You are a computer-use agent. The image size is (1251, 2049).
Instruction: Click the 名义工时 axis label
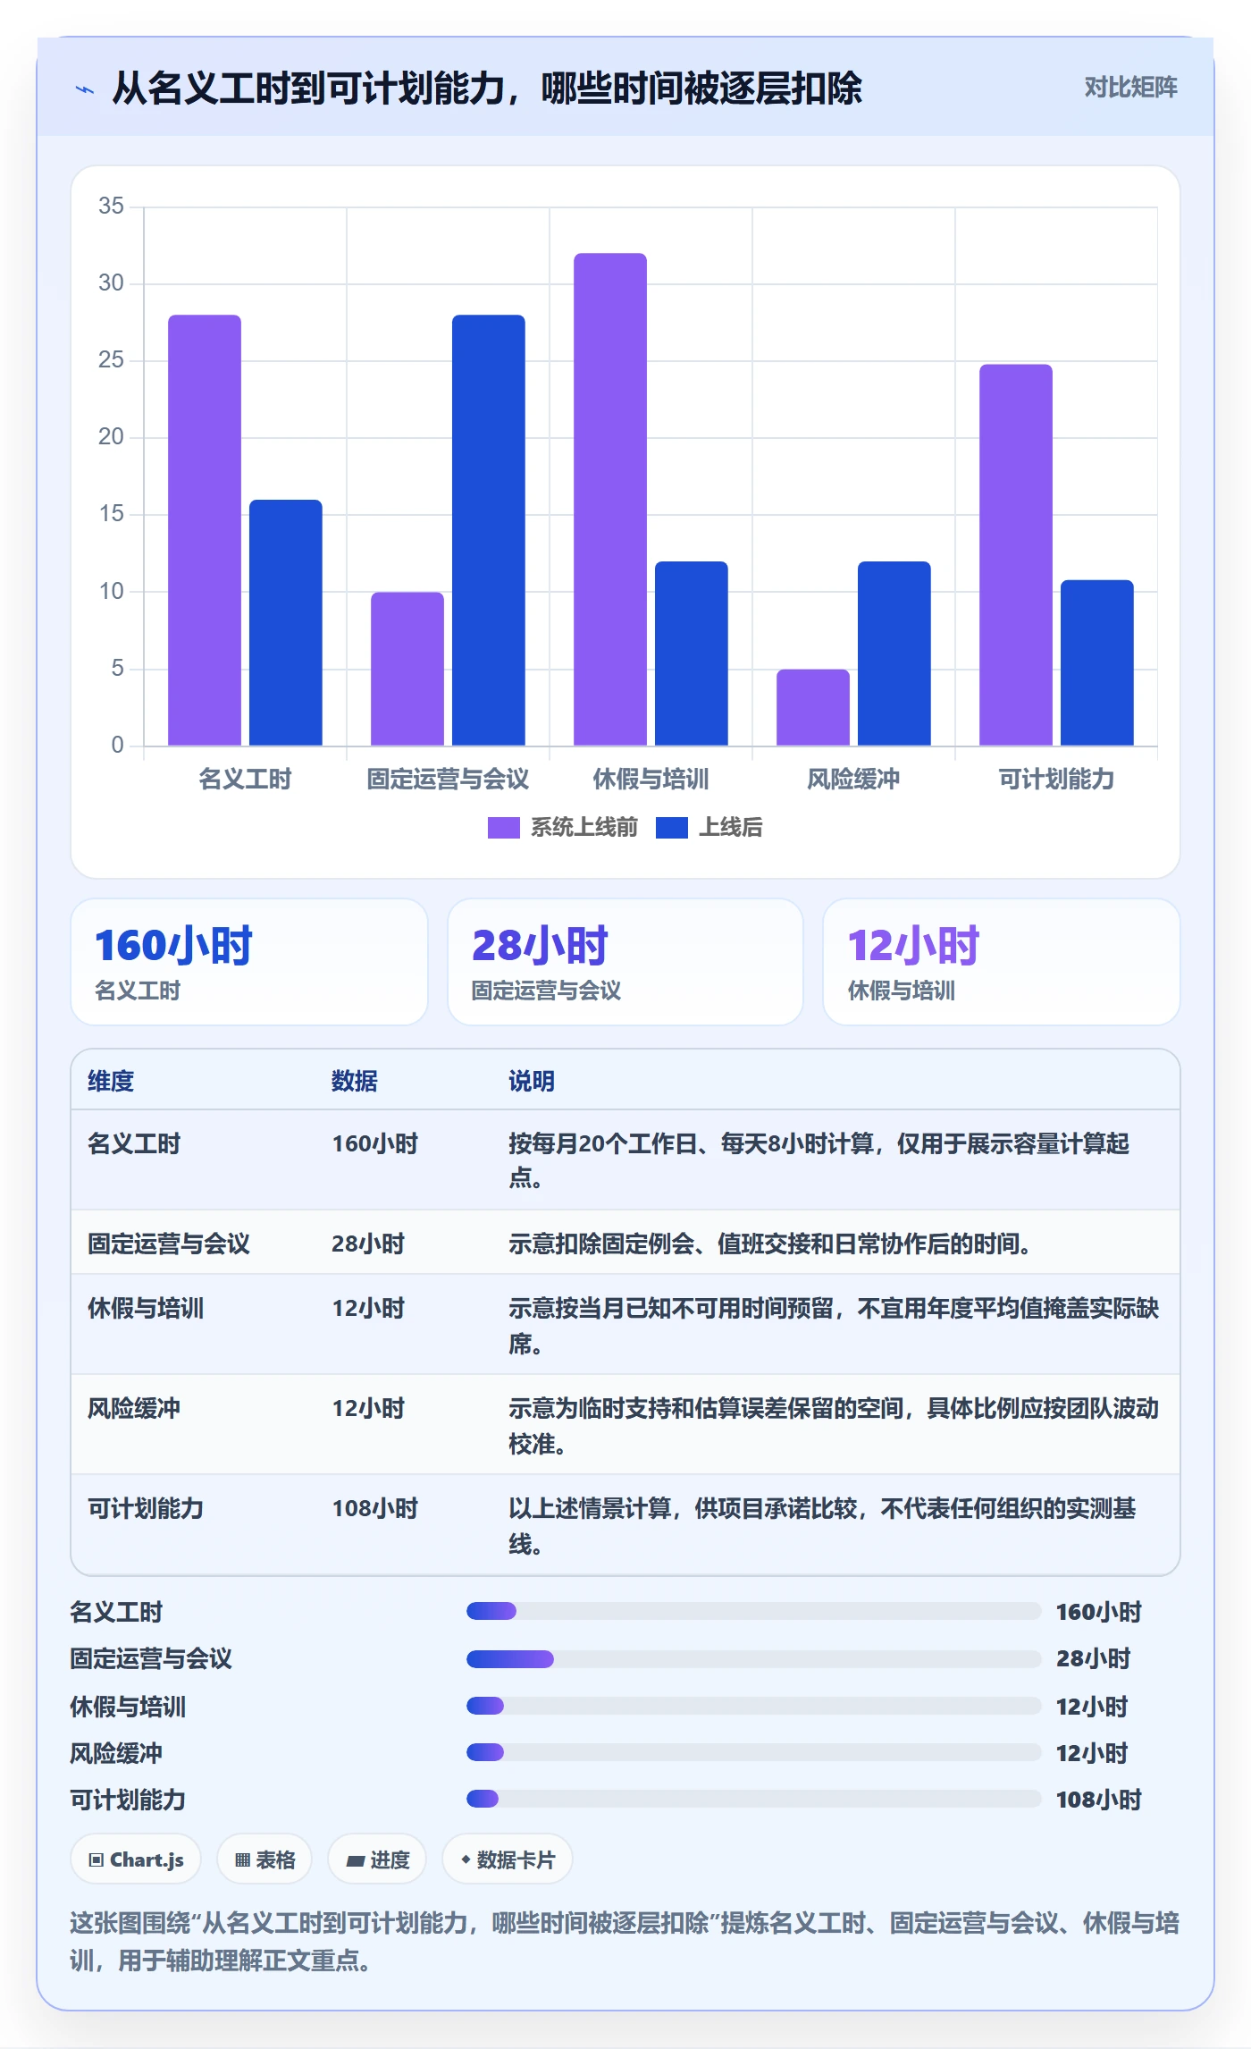(x=245, y=780)
